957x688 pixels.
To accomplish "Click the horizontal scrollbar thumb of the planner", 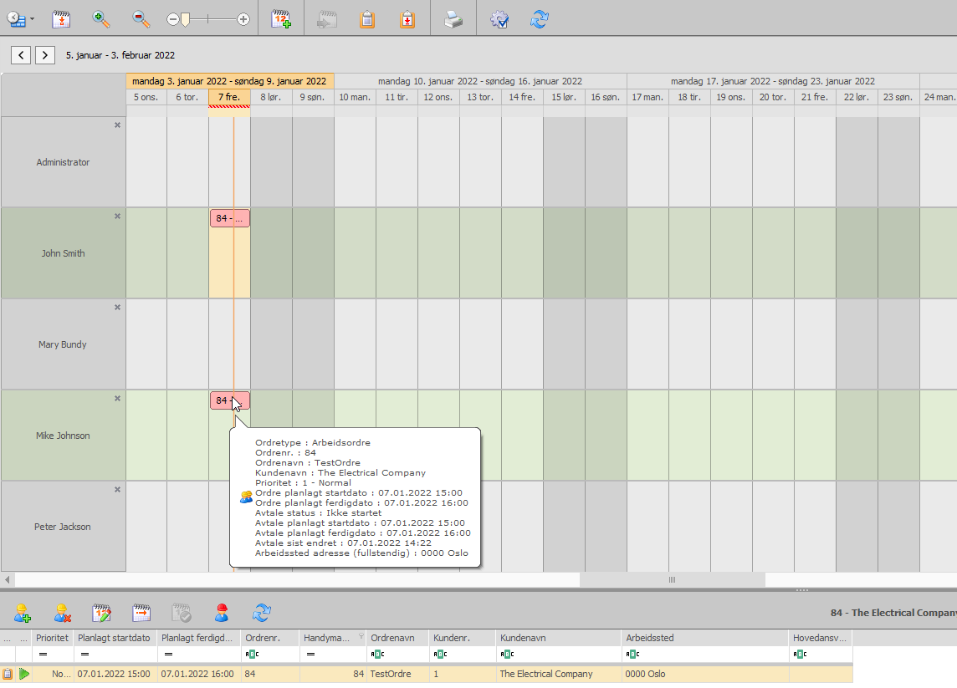I will 672,579.
